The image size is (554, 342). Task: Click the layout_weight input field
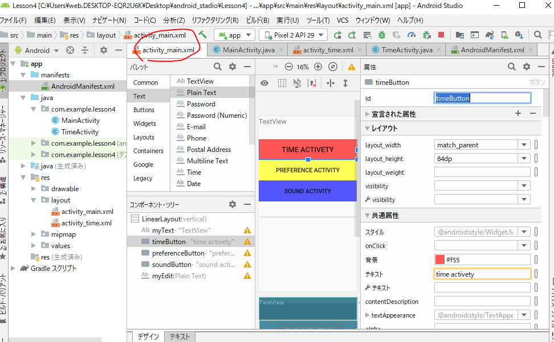click(x=482, y=172)
